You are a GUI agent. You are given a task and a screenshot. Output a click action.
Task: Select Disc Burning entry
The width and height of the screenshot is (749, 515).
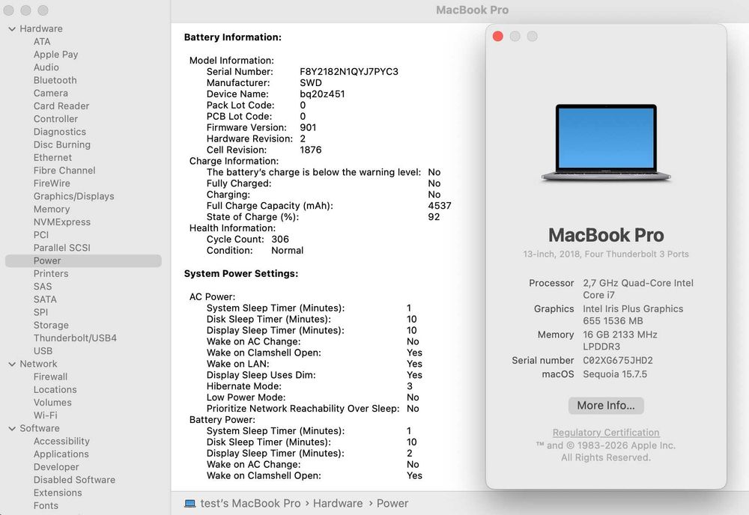coord(61,144)
